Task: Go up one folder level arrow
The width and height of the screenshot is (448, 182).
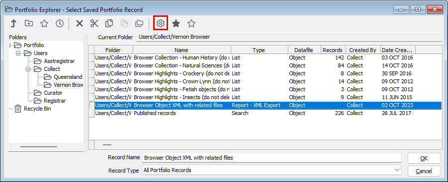Action: pyautogui.click(x=13, y=24)
